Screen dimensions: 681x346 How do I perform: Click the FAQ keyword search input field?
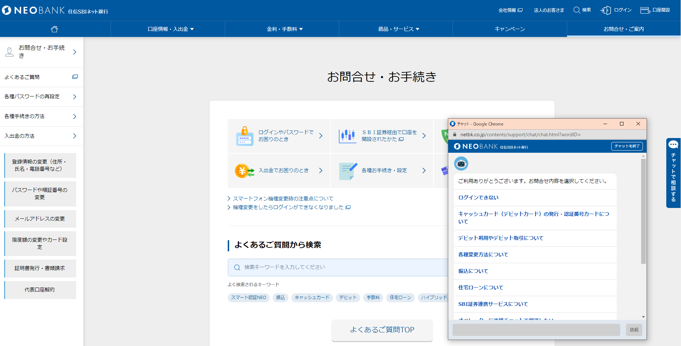click(x=338, y=267)
